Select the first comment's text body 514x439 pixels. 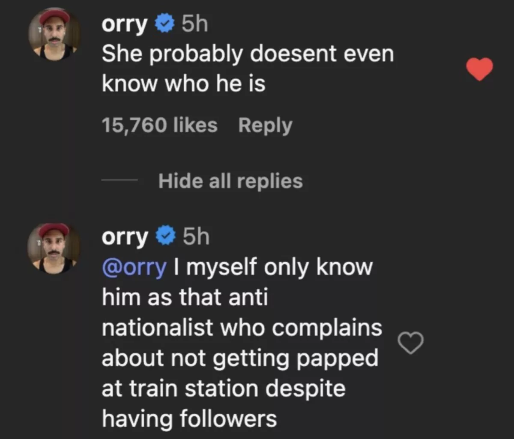click(x=248, y=68)
